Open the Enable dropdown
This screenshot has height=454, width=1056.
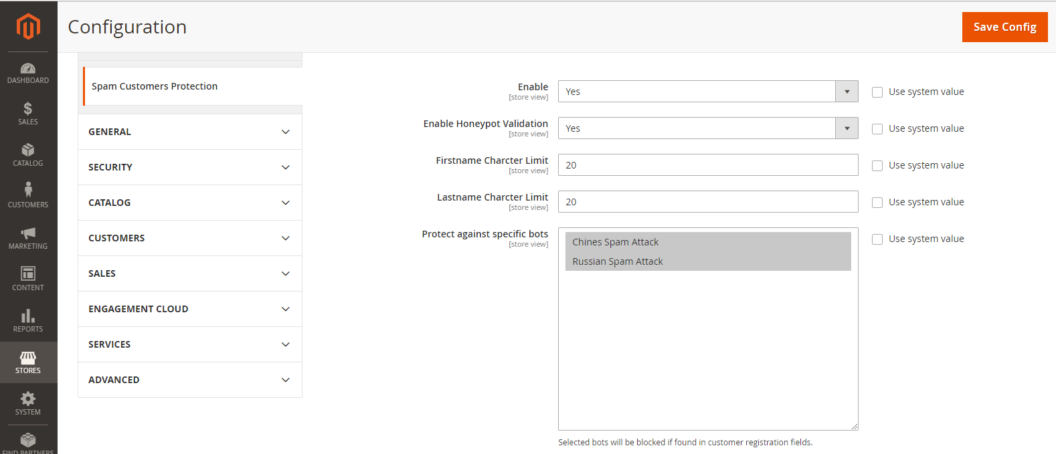click(708, 92)
